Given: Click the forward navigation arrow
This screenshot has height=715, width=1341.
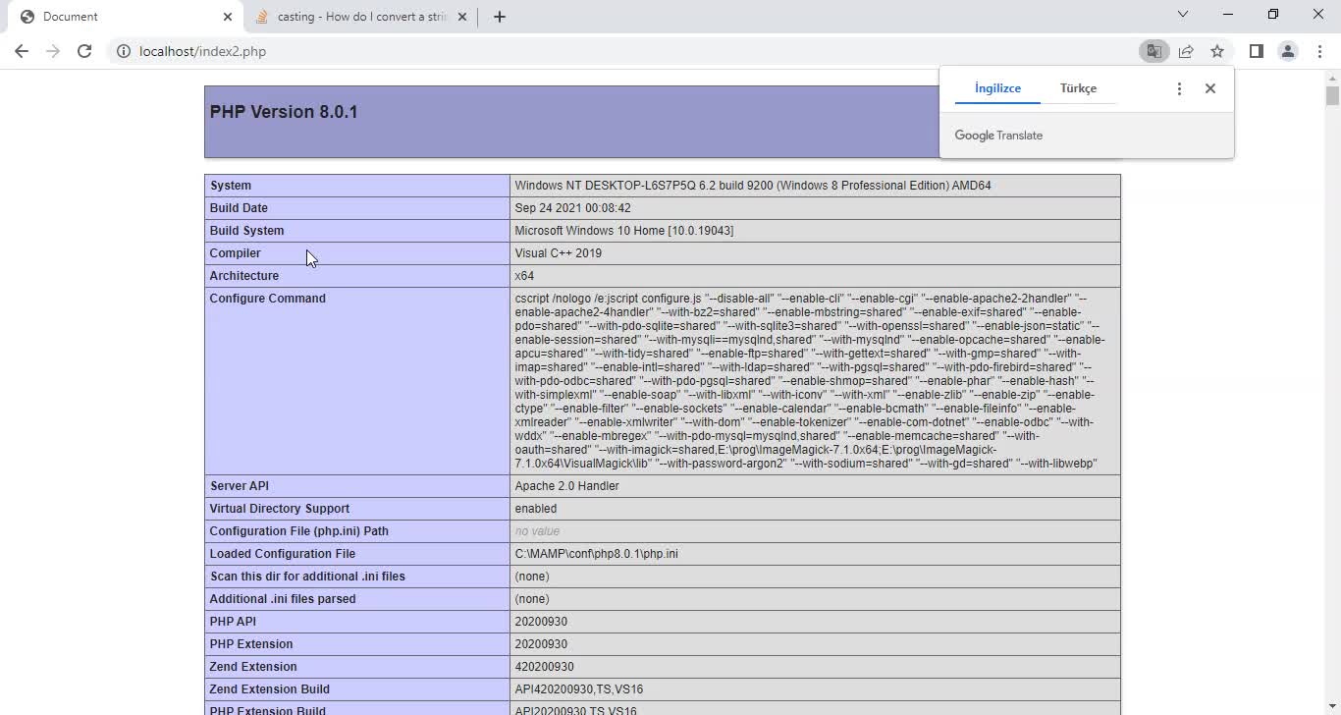Looking at the screenshot, I should coord(53,51).
